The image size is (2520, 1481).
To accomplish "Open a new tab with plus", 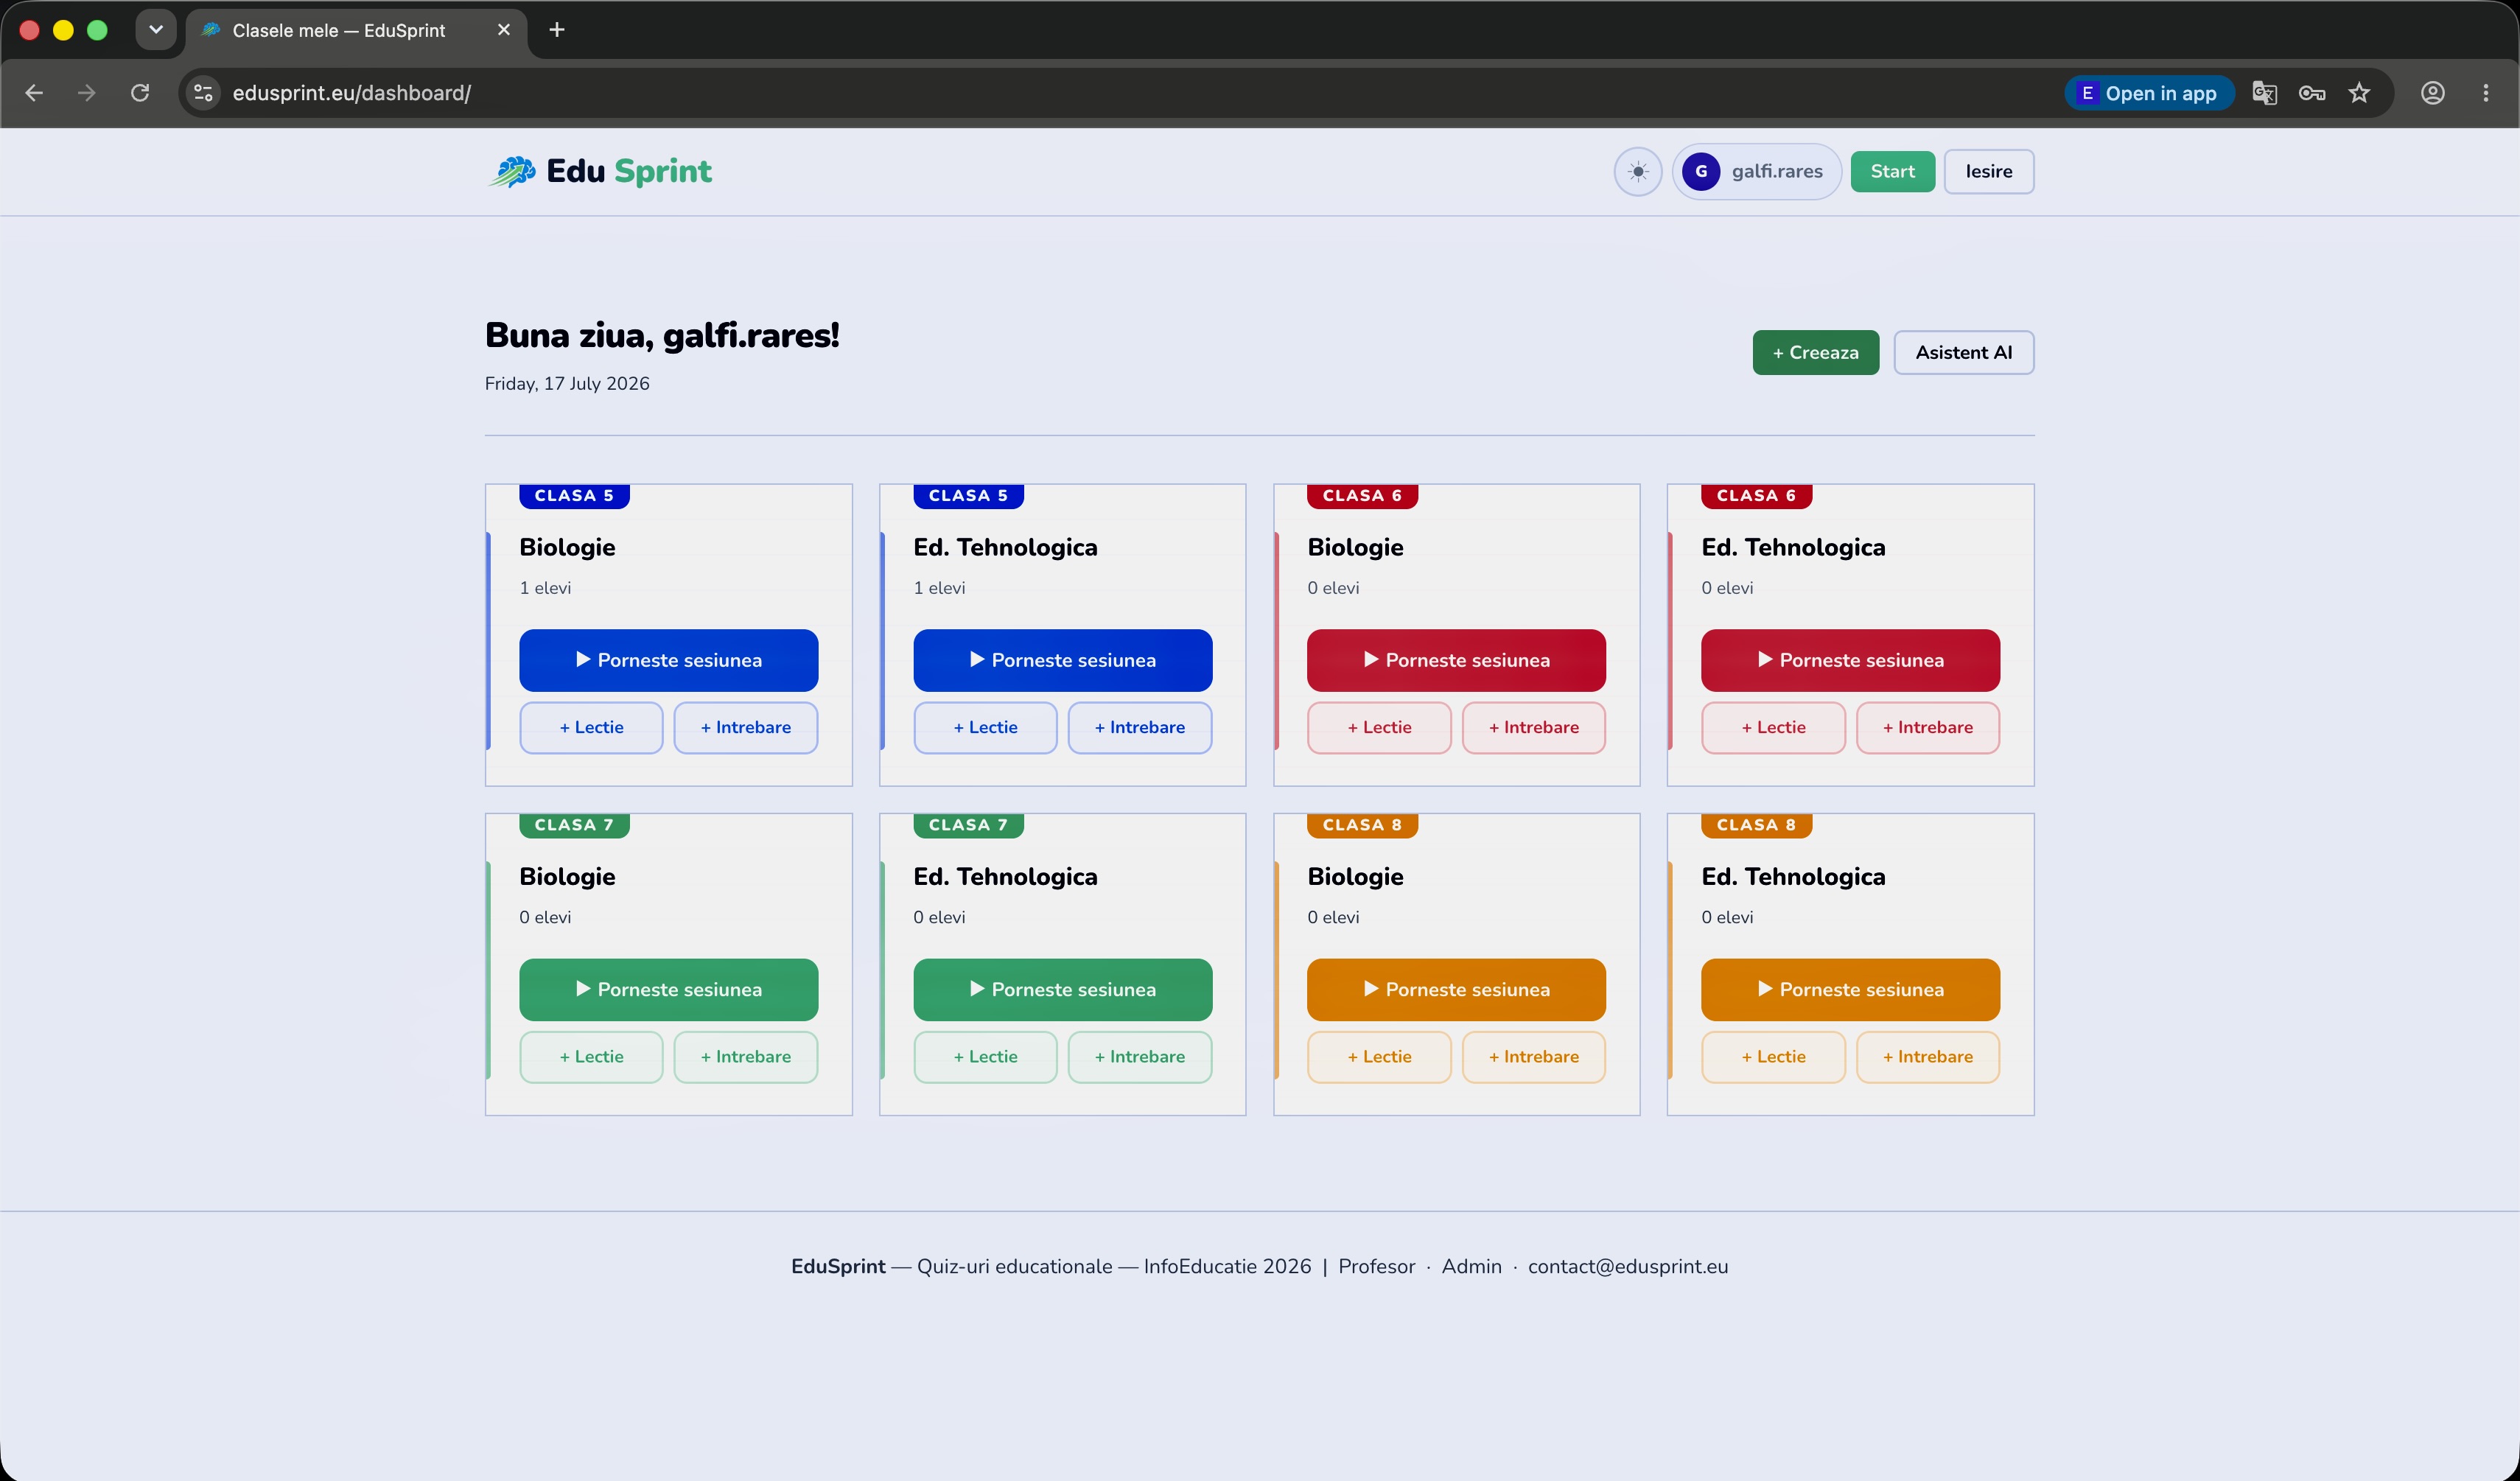I will tap(557, 30).
